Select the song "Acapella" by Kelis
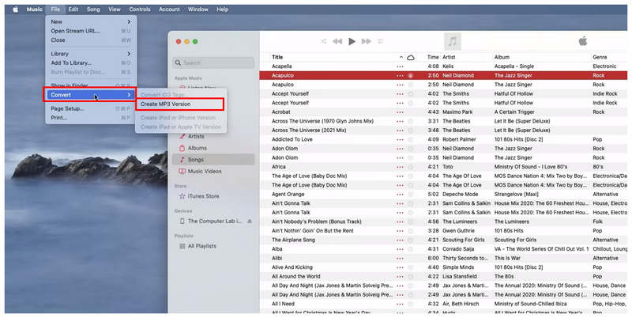Viewport: 632px width, 318px height. click(x=443, y=66)
